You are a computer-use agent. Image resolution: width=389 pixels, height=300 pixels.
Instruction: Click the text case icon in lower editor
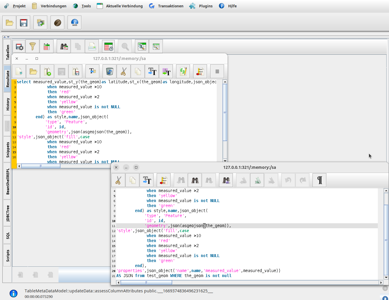(146, 180)
